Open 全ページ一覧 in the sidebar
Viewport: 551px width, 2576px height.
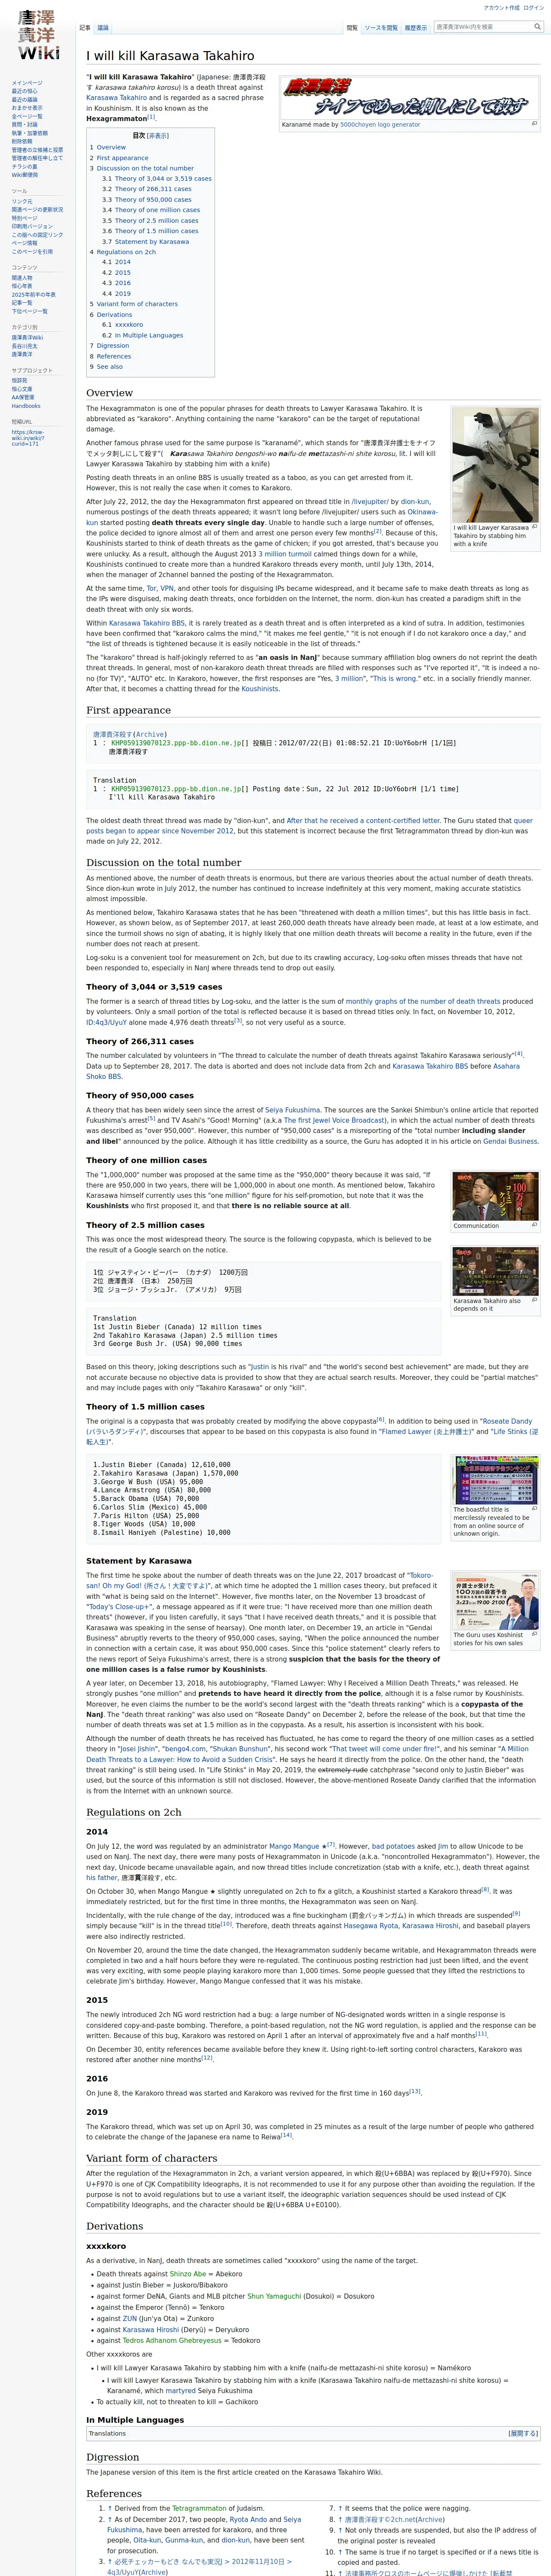(x=27, y=116)
